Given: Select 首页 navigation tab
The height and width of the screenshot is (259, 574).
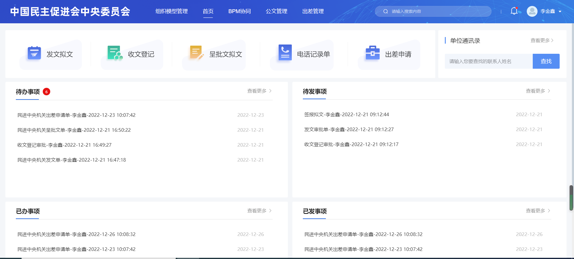Looking at the screenshot, I should click(208, 11).
